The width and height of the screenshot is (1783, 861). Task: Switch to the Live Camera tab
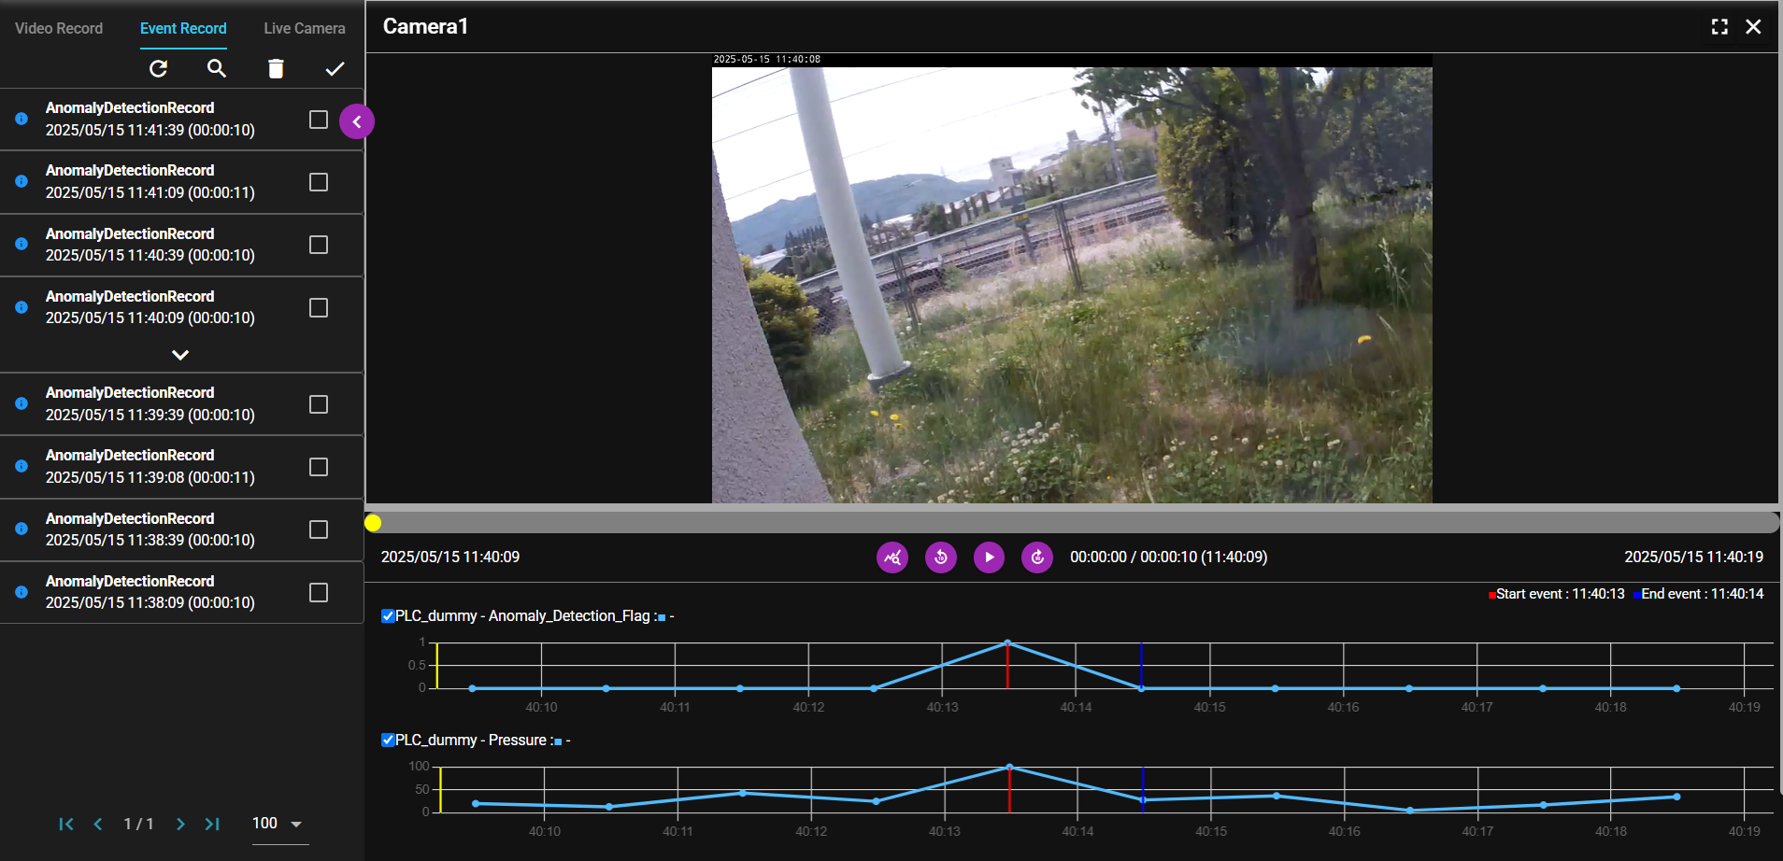304,28
